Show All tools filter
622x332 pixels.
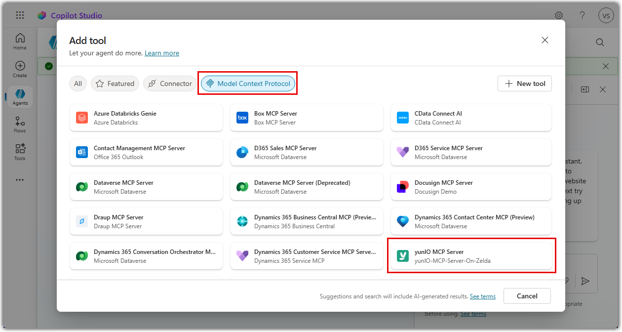coord(78,83)
